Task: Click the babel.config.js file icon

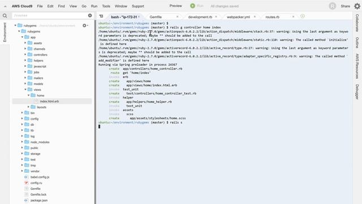Action: point(27,177)
